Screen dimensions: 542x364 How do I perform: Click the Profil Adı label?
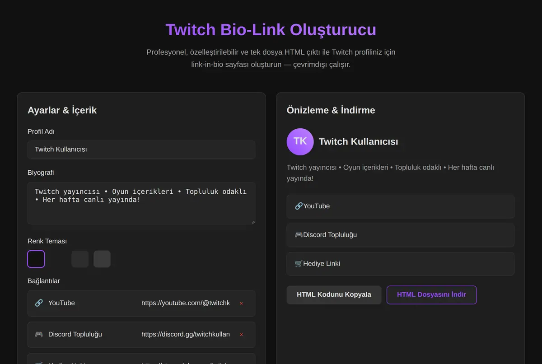pyautogui.click(x=41, y=131)
